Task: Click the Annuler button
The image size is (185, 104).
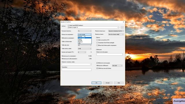Action: point(108,83)
